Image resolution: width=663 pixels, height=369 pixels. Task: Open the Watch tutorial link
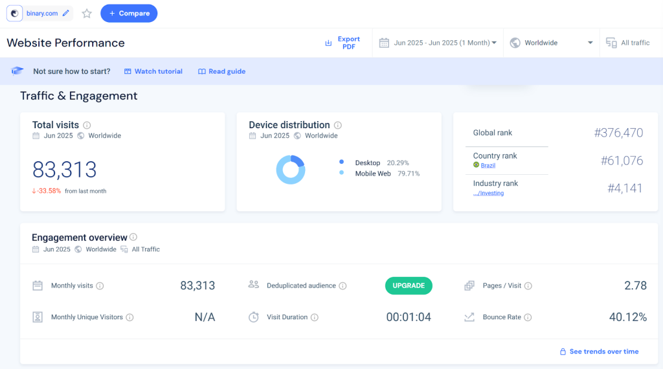(x=153, y=71)
